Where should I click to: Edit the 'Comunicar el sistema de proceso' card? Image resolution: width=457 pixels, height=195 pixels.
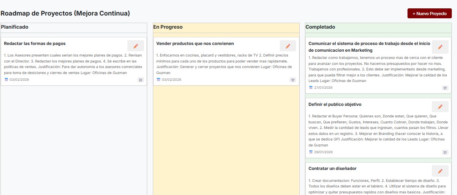(x=440, y=47)
